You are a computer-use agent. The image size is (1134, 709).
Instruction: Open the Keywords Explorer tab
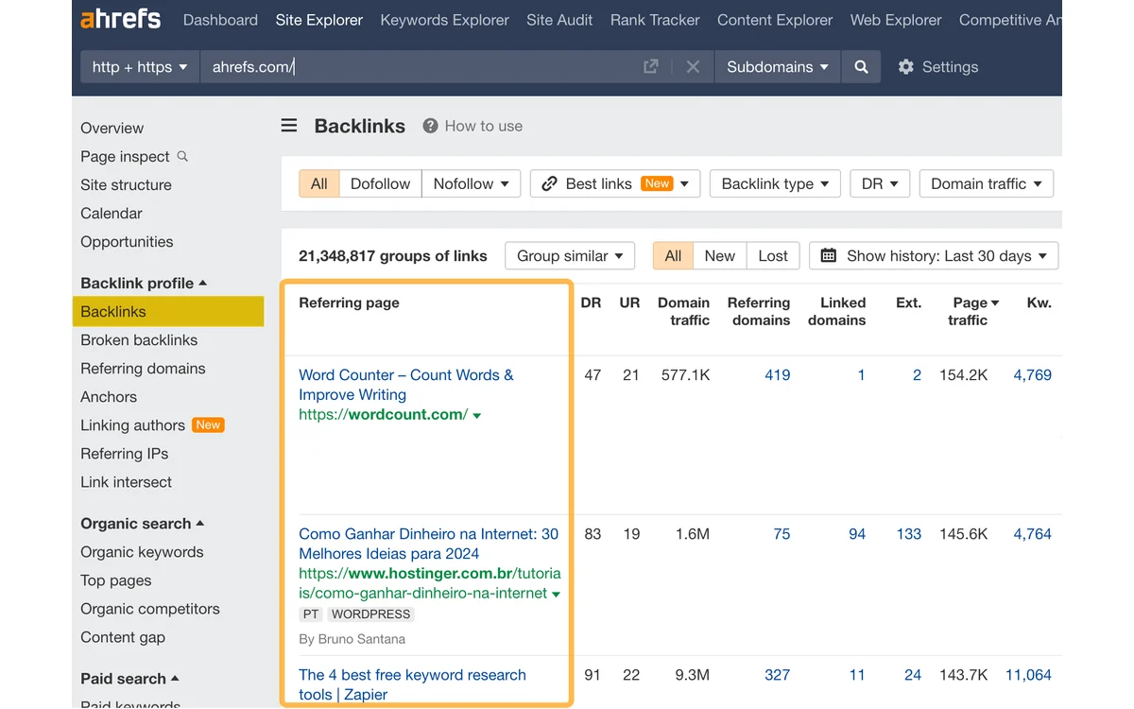point(444,19)
